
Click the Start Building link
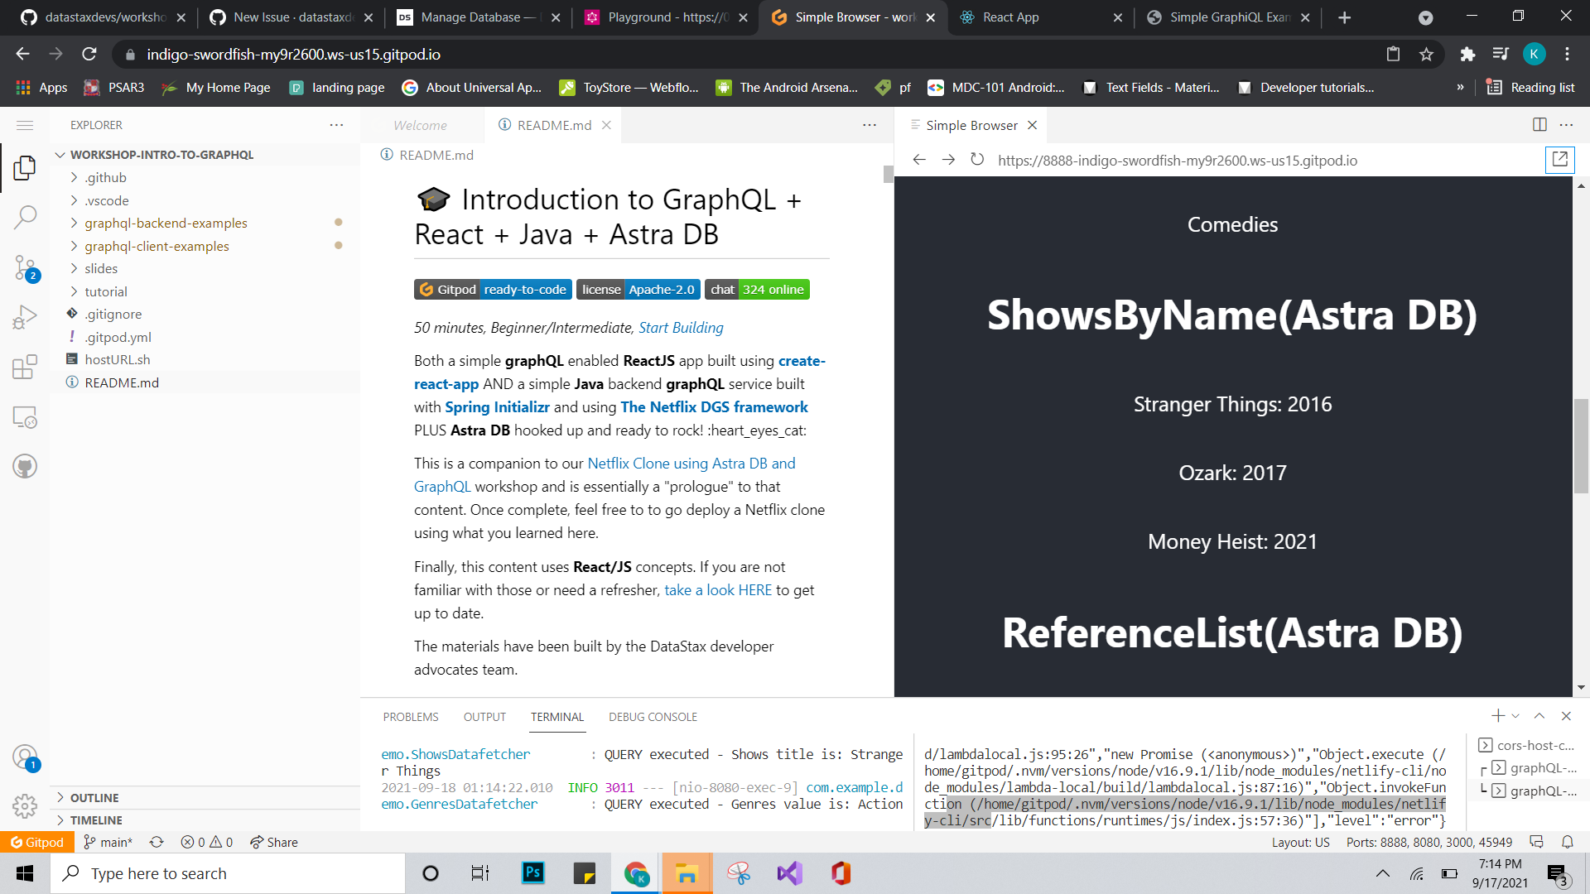(680, 328)
